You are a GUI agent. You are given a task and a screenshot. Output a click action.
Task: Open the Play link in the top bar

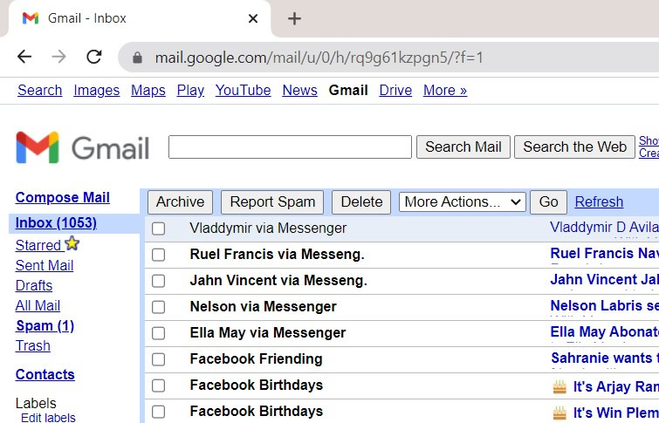[190, 91]
